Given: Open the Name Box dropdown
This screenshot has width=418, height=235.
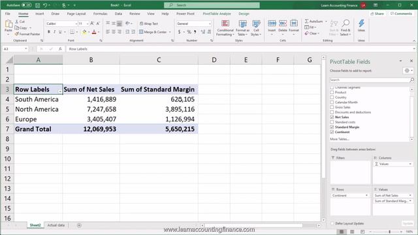Looking at the screenshot, I should (x=26, y=49).
